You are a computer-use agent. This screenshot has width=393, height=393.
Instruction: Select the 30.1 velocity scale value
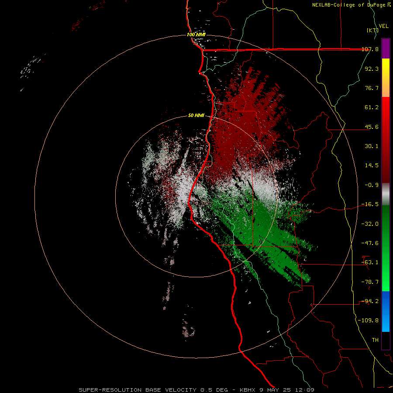(372, 146)
